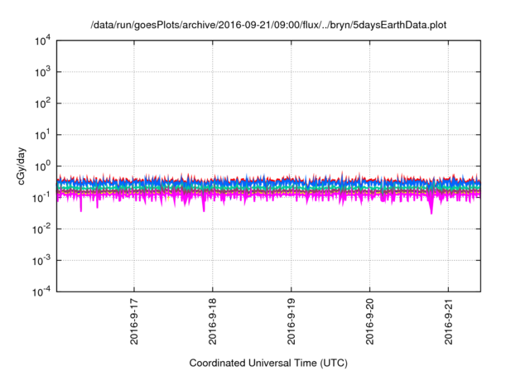Click the 10^-3 y-axis tick label

click(x=41, y=260)
